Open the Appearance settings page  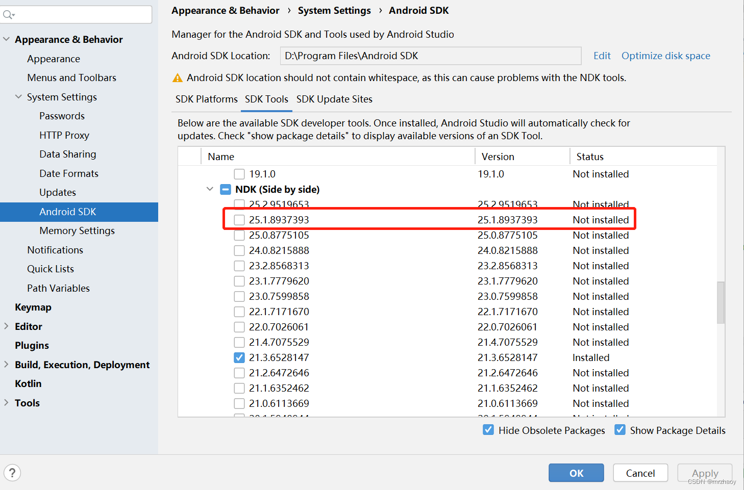coord(54,59)
